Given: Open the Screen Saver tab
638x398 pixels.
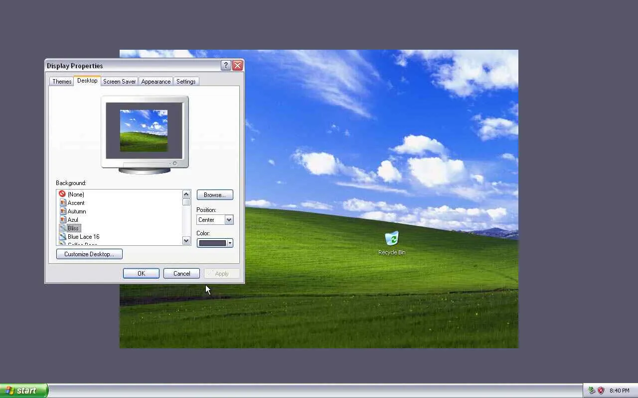Looking at the screenshot, I should point(120,82).
